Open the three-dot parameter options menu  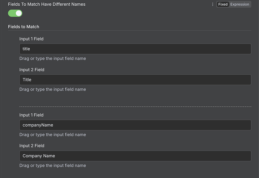[x=212, y=5]
